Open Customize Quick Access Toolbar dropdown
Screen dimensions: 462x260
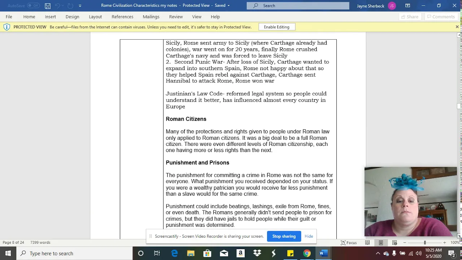(80, 6)
